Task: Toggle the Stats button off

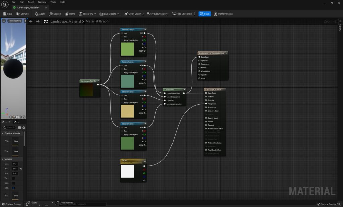Action: 204,14
